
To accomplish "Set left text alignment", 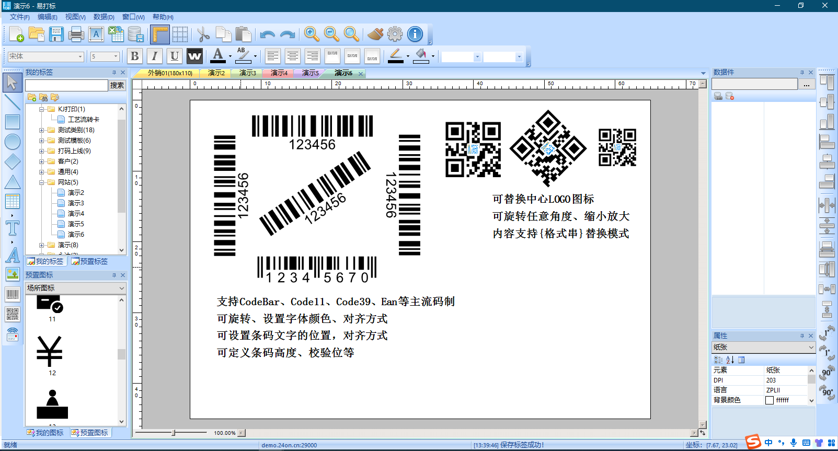I will [272, 56].
